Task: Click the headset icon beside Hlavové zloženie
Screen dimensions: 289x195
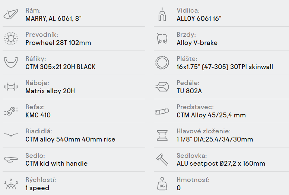Action: click(x=162, y=135)
